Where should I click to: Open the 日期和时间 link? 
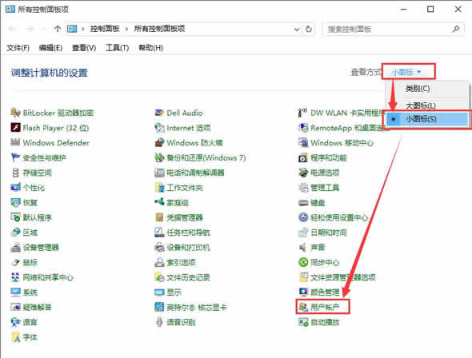(328, 233)
